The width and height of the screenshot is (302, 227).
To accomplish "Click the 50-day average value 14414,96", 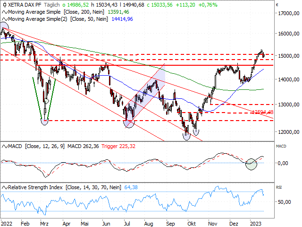I will point(122,19).
